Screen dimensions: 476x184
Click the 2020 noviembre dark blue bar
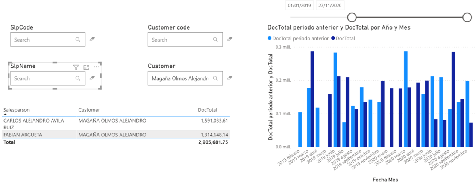pyautogui.click(x=471, y=135)
